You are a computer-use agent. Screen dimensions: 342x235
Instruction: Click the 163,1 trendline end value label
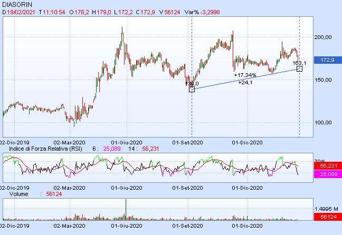coord(299,63)
